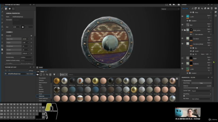Hide the Base layer
The image size is (218, 122).
(x=182, y=25)
